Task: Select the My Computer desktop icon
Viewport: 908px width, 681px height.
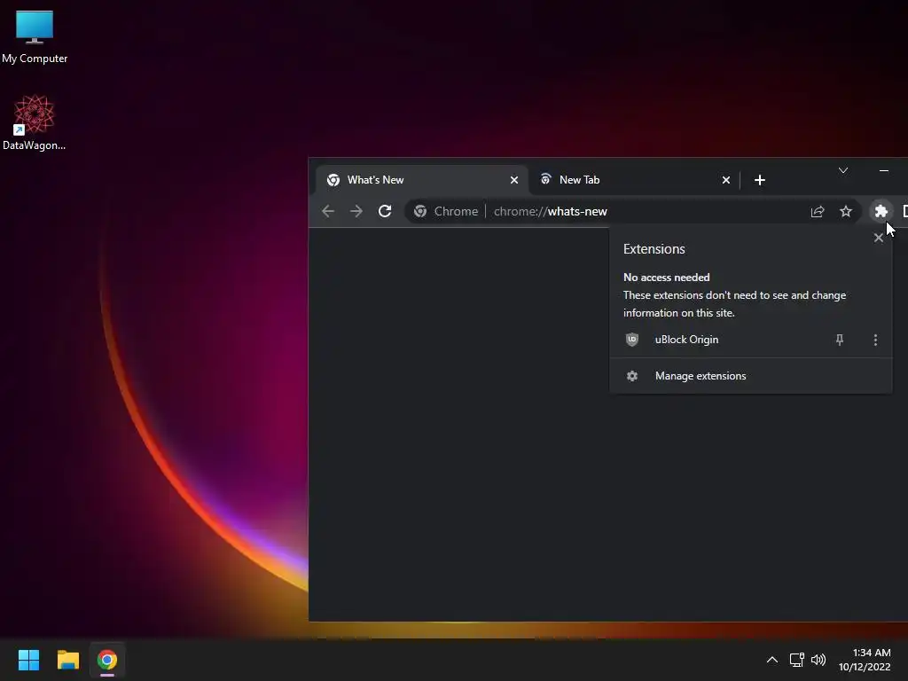Action: coord(35,37)
